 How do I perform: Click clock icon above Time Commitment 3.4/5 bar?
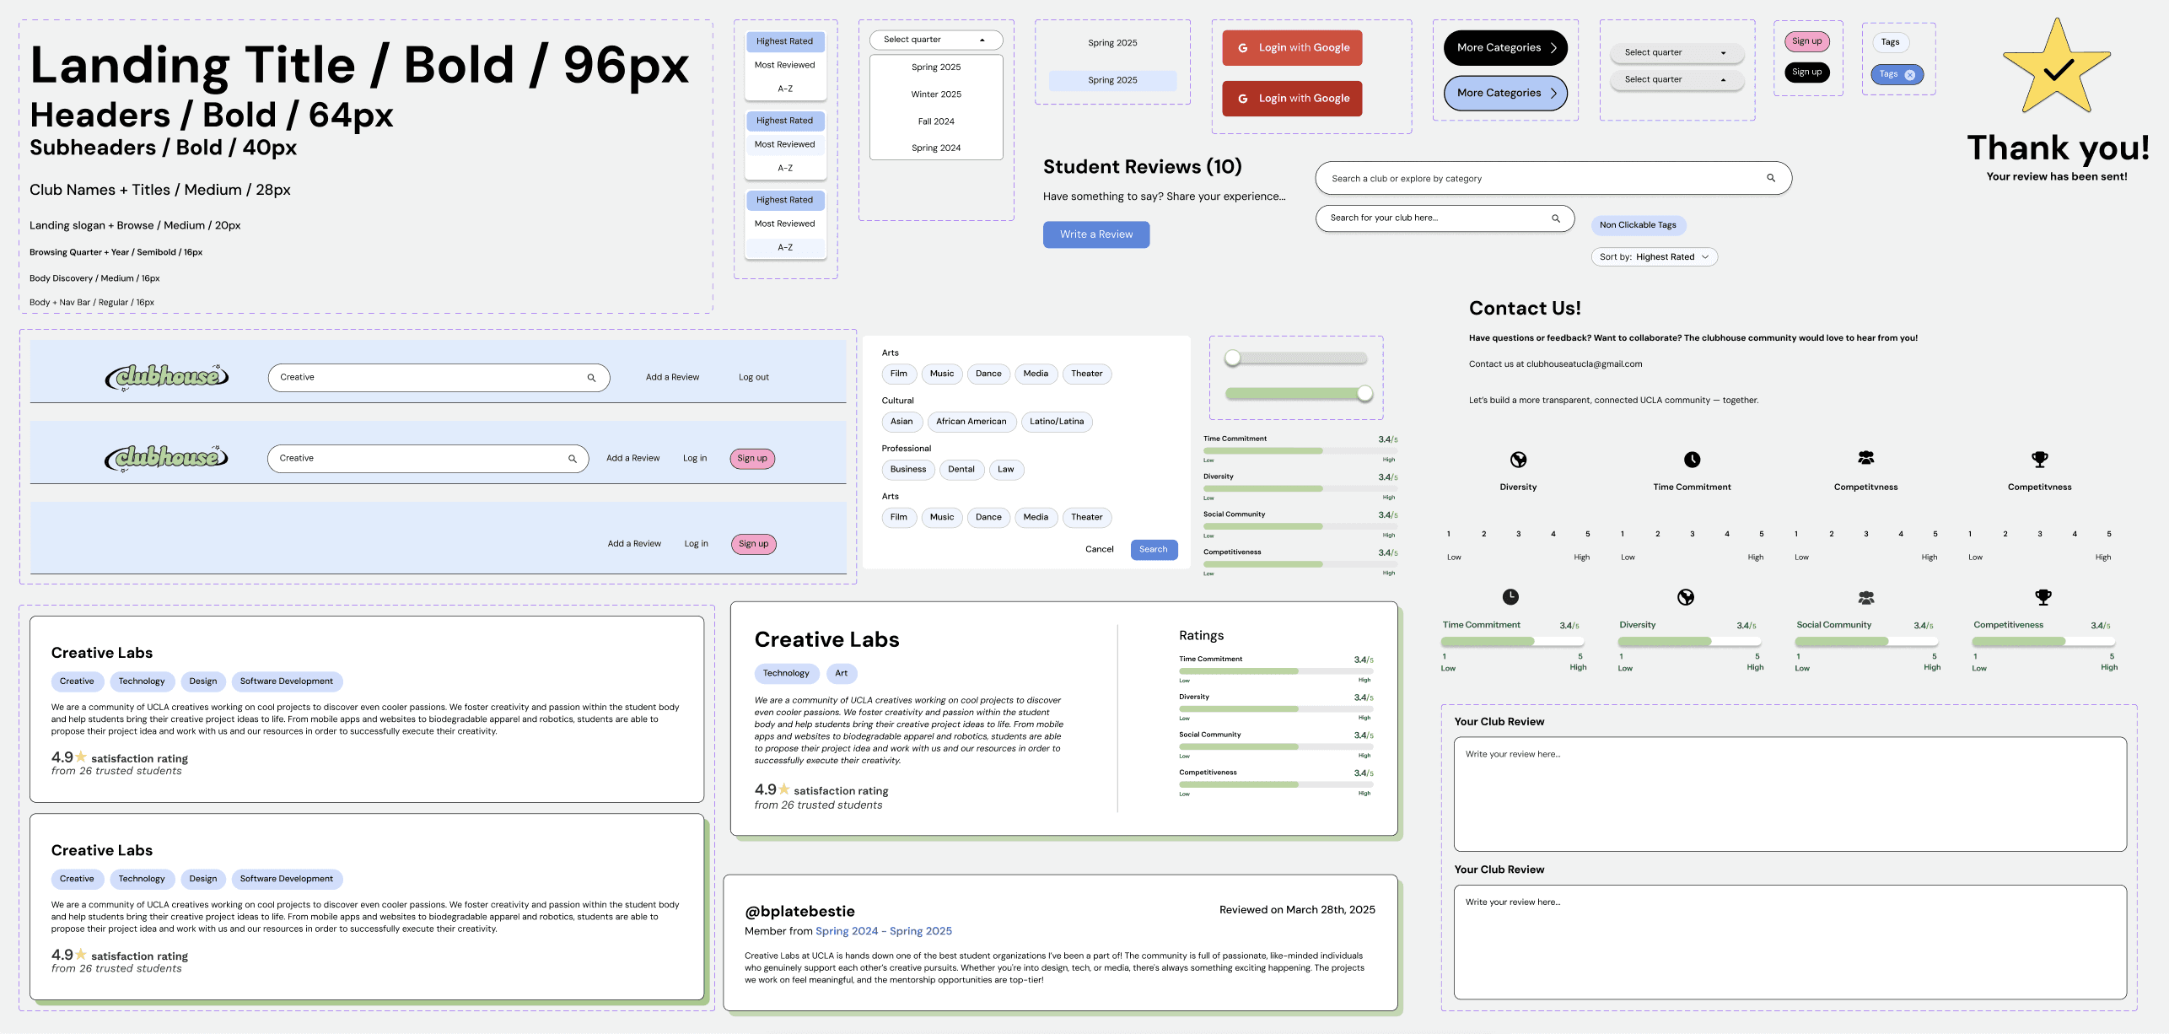coord(1510,597)
